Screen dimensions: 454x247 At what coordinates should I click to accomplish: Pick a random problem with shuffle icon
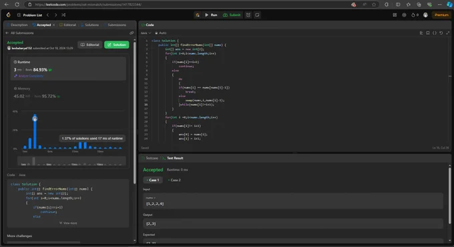point(63,15)
